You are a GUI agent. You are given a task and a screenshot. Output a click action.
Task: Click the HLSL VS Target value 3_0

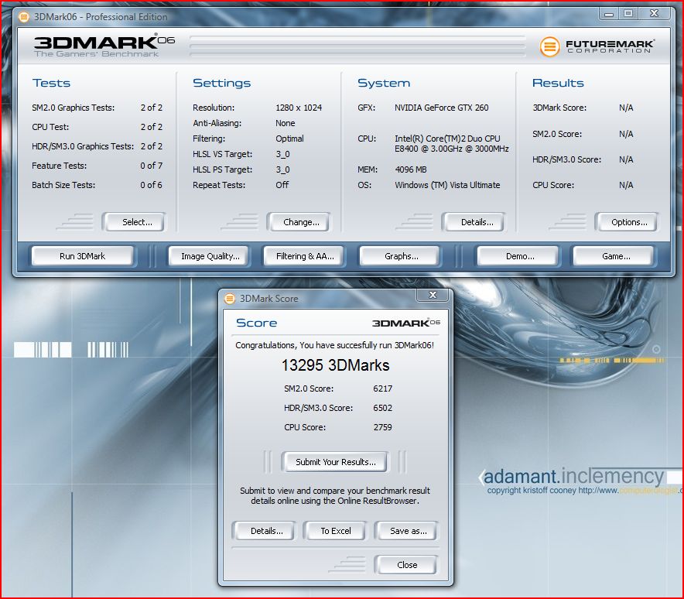[282, 155]
